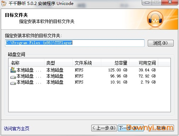Select the 125.00 GB total capacity cell
179x136 pixels.
click(x=118, y=70)
